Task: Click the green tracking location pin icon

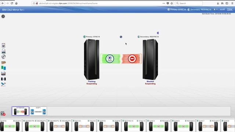Action: (110, 59)
